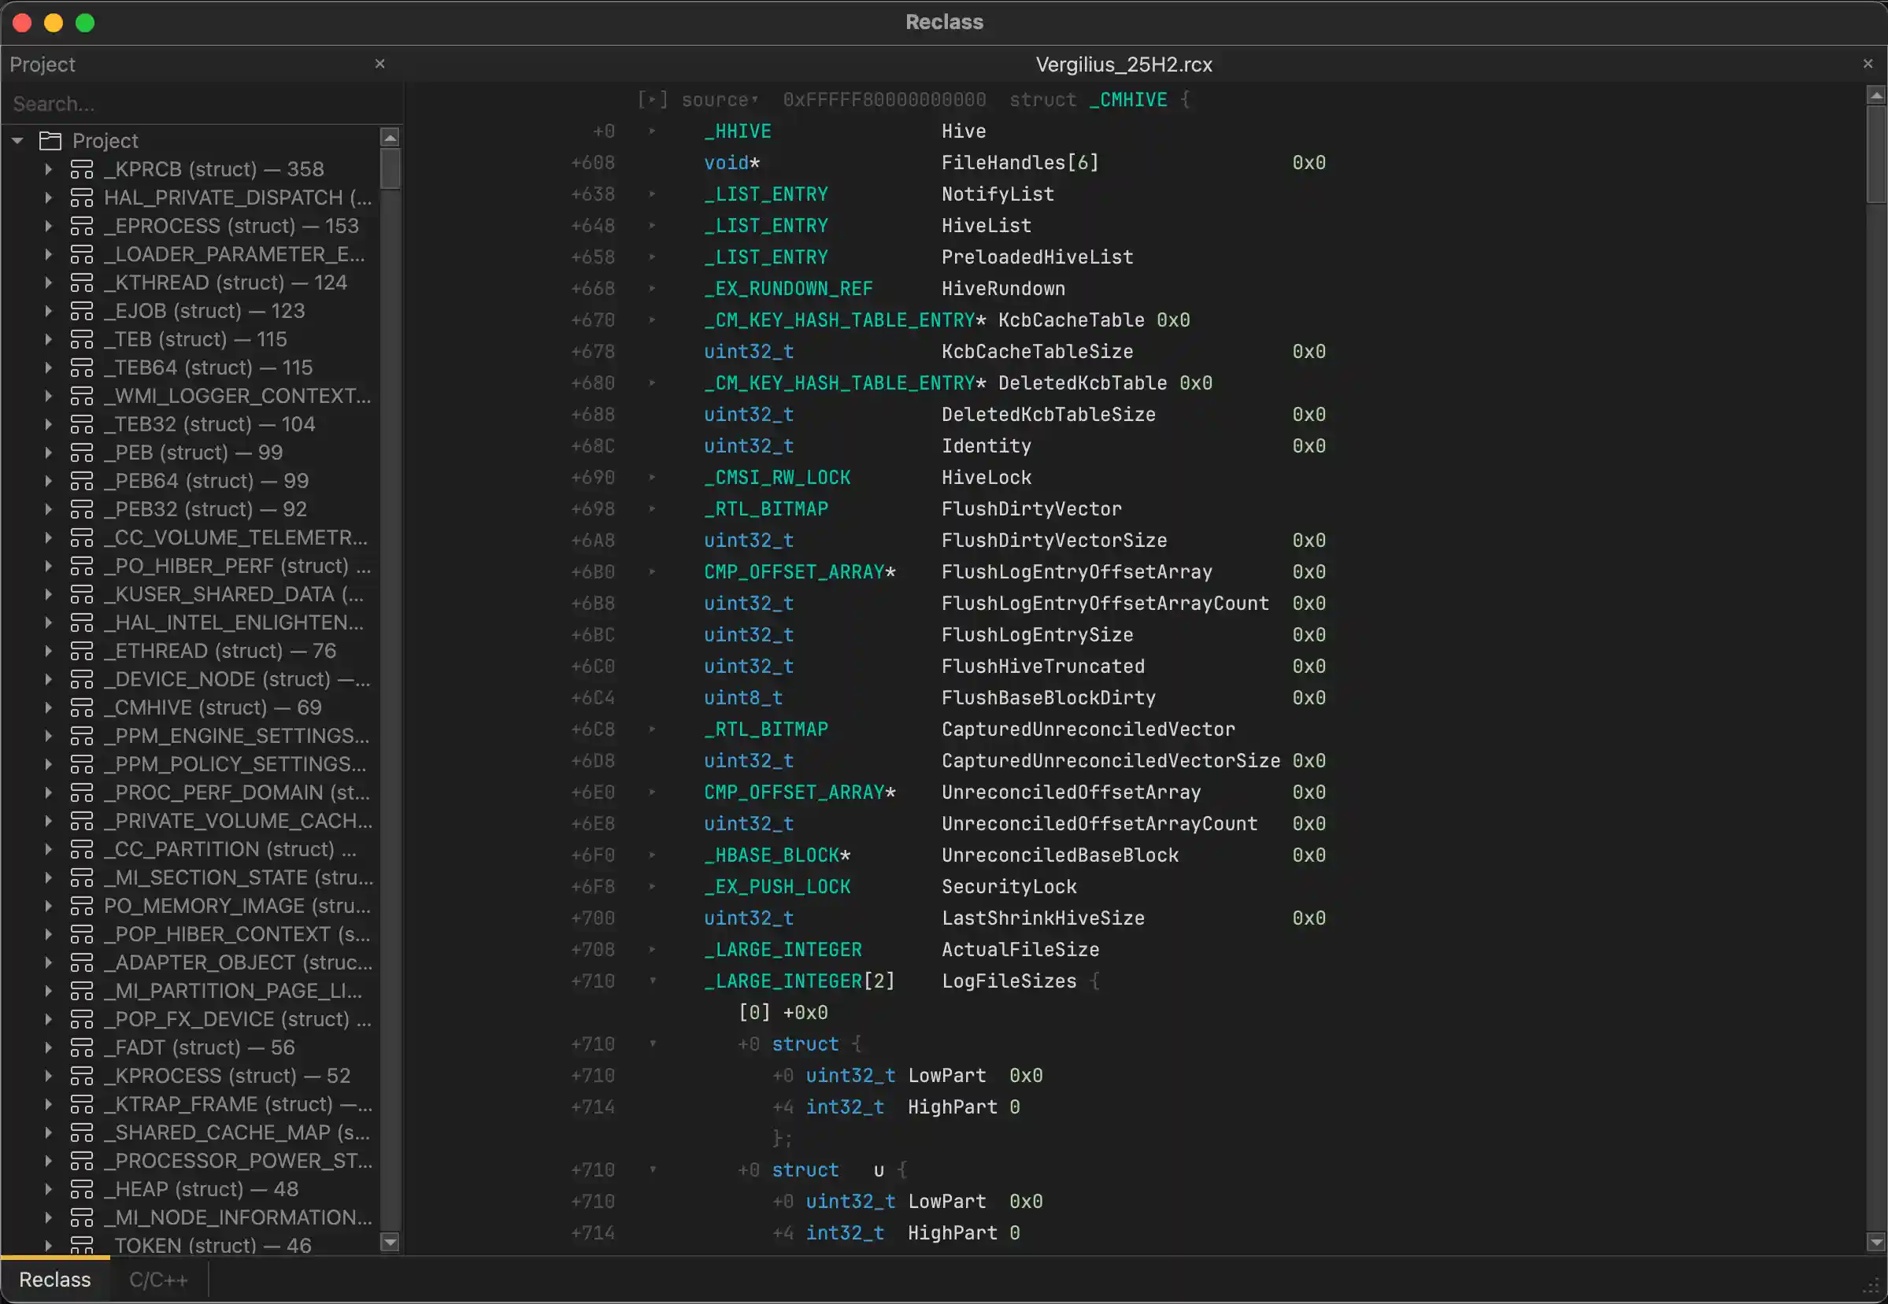Switch to the C/C++ tab

point(159,1279)
